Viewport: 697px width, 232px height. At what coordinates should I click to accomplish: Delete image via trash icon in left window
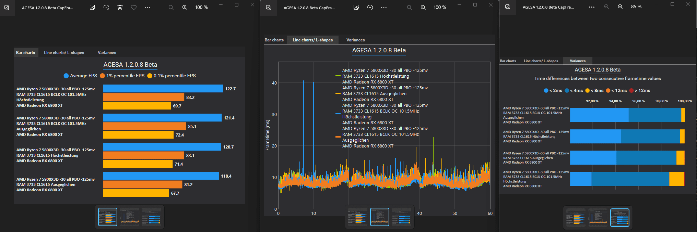coord(120,8)
